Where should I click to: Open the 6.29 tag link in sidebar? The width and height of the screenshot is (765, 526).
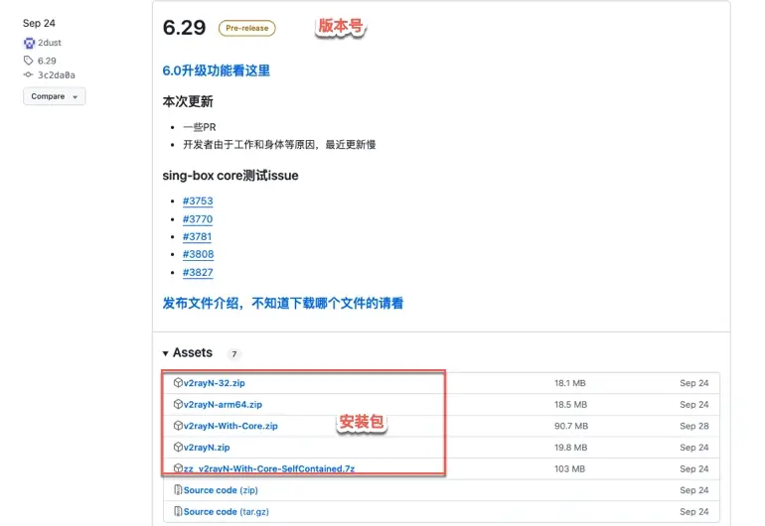(x=47, y=61)
